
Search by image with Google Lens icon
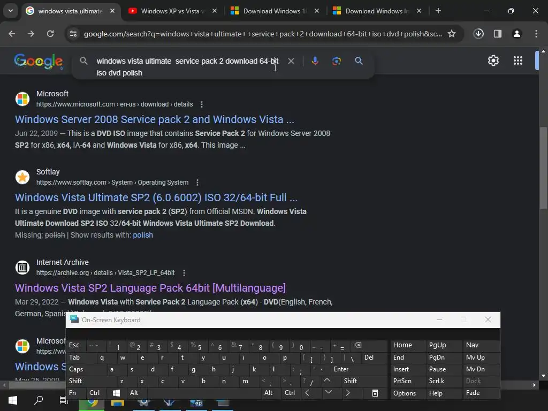pos(337,61)
